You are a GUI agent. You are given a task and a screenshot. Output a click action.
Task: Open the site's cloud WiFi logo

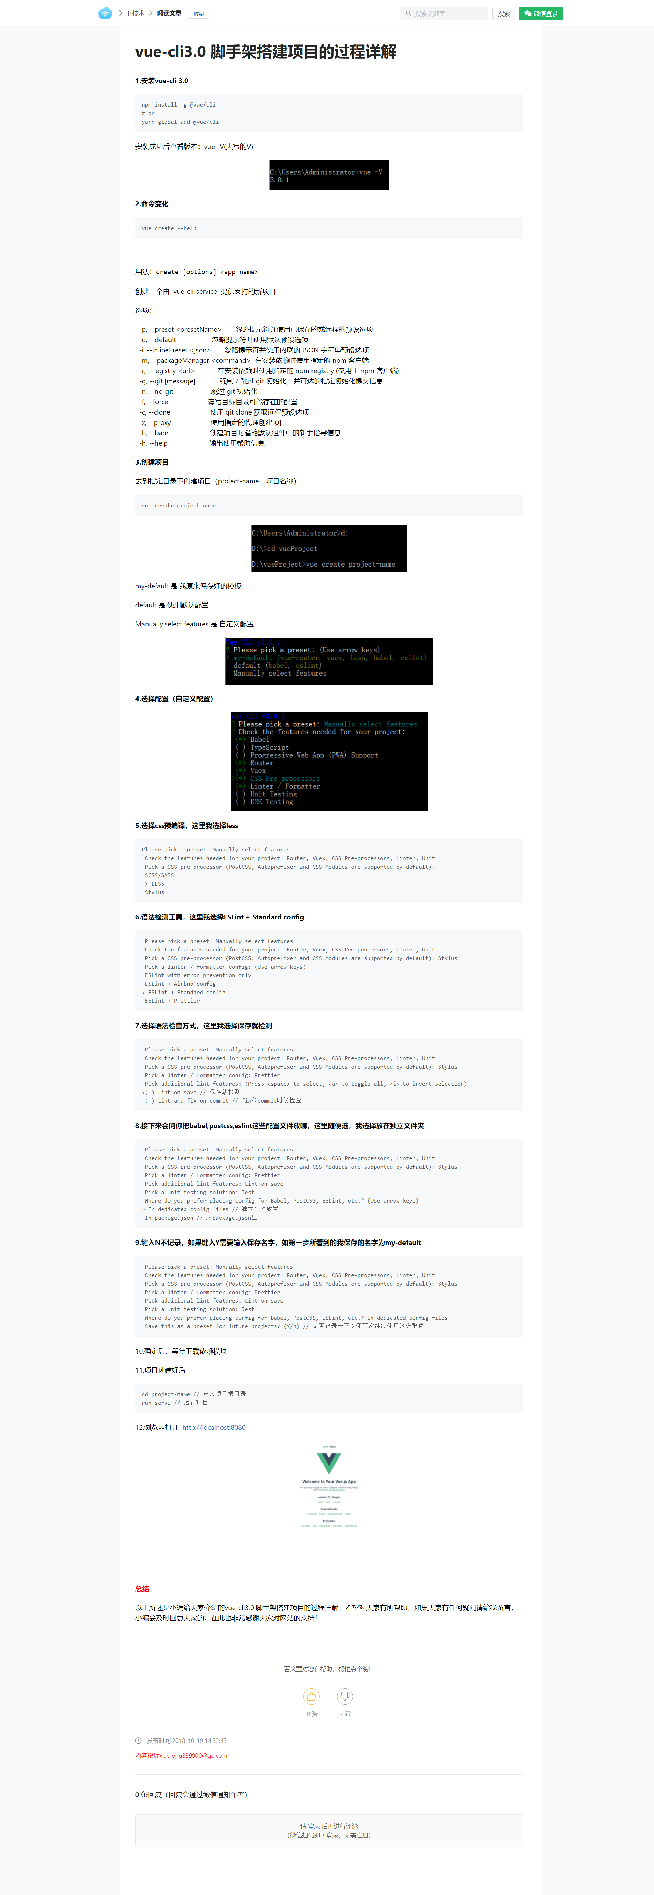coord(105,13)
